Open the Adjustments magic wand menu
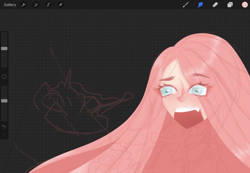Viewport: 250px width, 173px height. click(x=36, y=5)
